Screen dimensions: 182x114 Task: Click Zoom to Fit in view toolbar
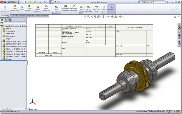click(x=85, y=17)
